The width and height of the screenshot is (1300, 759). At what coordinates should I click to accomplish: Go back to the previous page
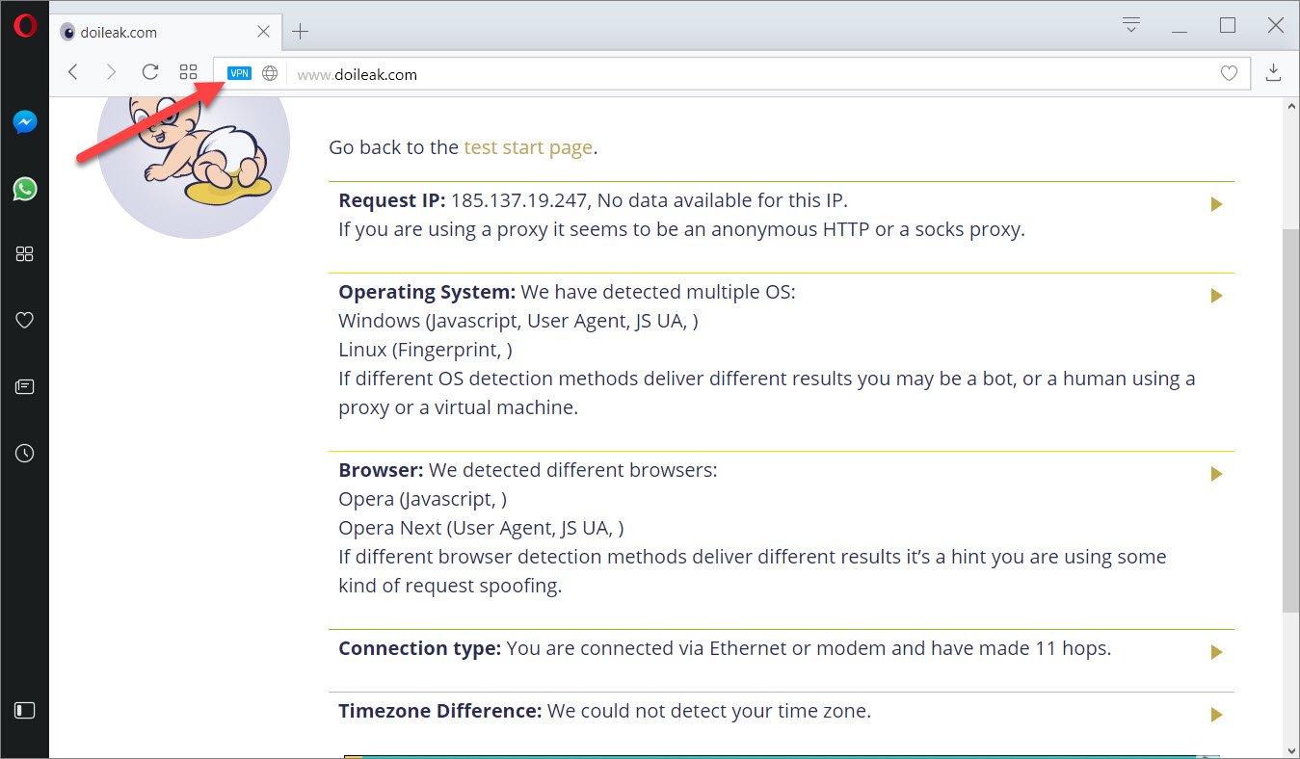coord(73,72)
